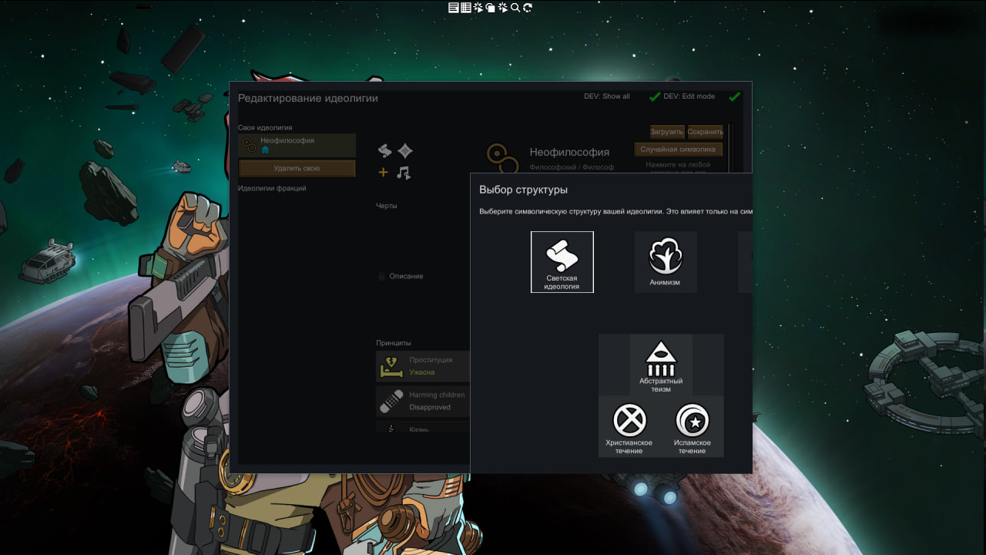Viewport: 986px width, 555px height.
Task: Click the Выбор структуры dialog title
Action: tap(524, 190)
